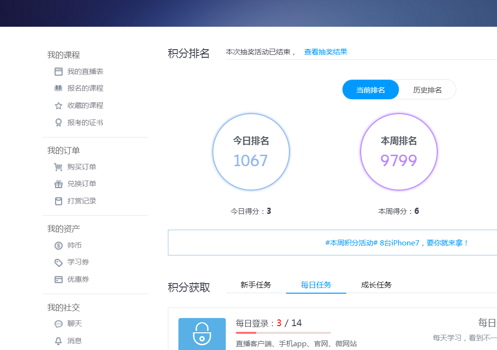Screen dimensions: 497x350
Task: Click the bell icon beside 消息
Action: pyautogui.click(x=58, y=341)
